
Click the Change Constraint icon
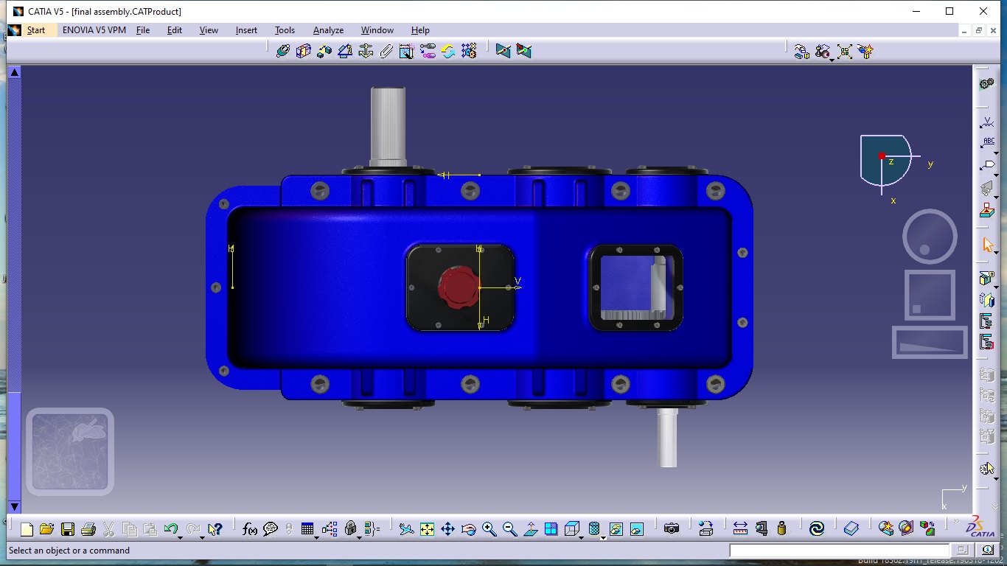(448, 51)
